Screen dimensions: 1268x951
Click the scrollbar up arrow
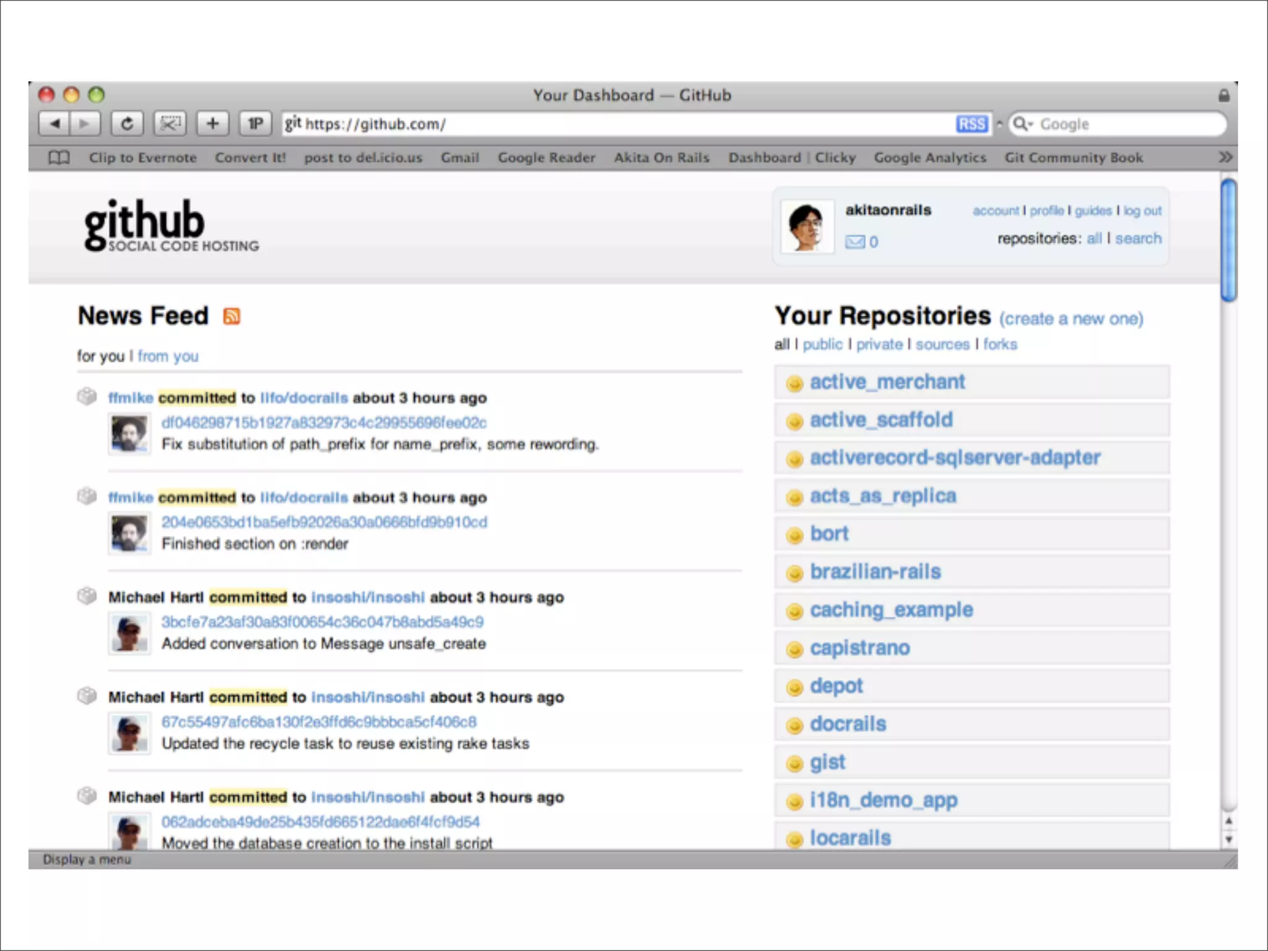coord(1228,821)
